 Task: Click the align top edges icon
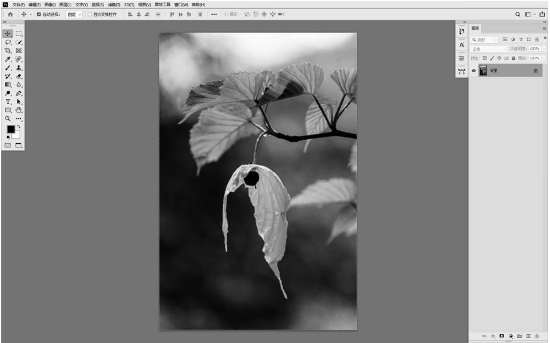pos(172,15)
